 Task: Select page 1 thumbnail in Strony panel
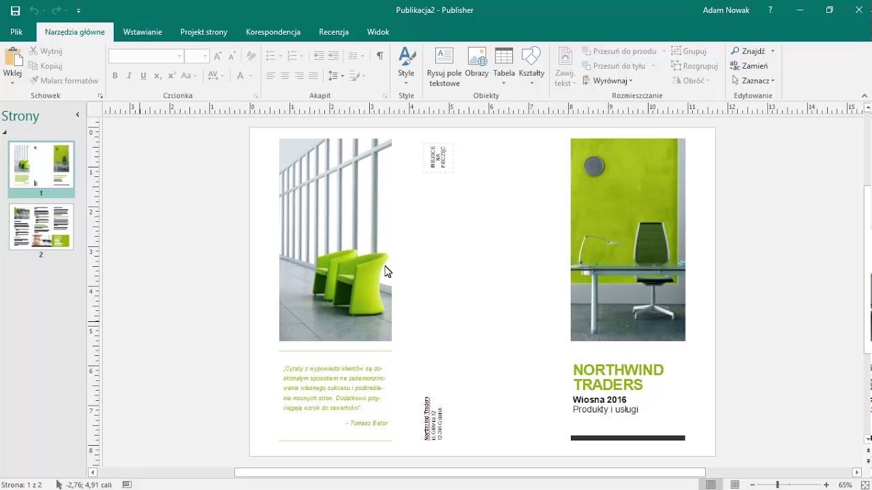[x=41, y=165]
